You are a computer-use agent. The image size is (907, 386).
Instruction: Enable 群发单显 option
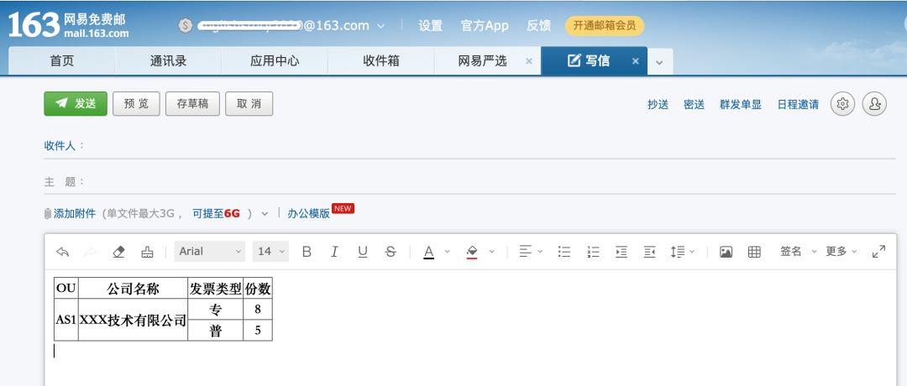tap(741, 105)
